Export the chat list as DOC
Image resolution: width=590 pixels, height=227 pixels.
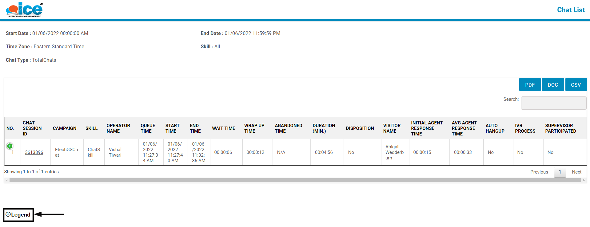tap(552, 85)
